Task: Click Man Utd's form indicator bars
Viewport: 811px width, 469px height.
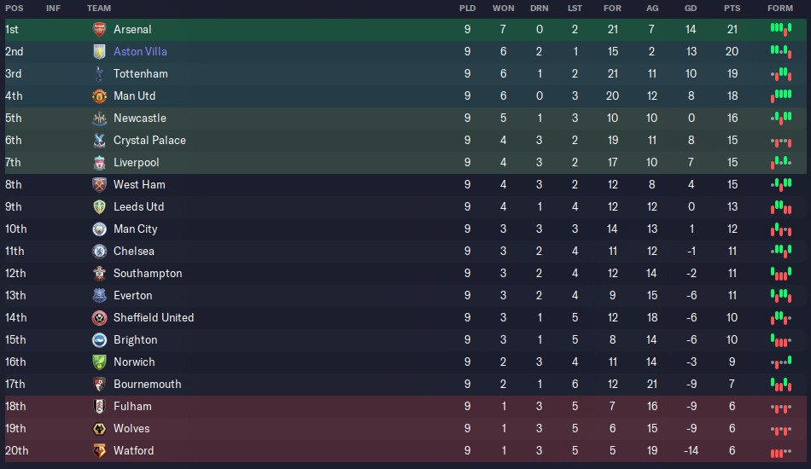Action: 781,96
